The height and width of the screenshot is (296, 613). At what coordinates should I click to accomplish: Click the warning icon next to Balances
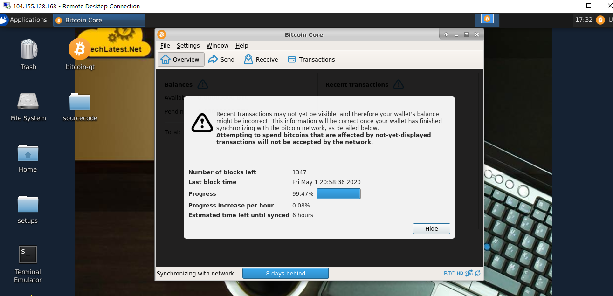202,84
